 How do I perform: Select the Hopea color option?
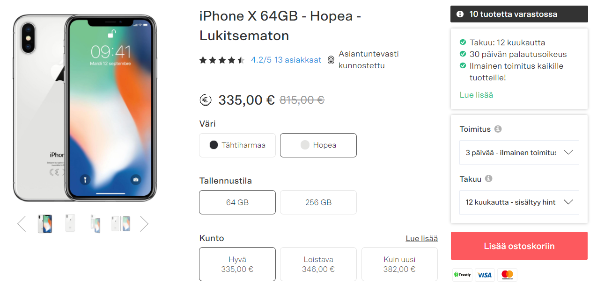pos(318,145)
